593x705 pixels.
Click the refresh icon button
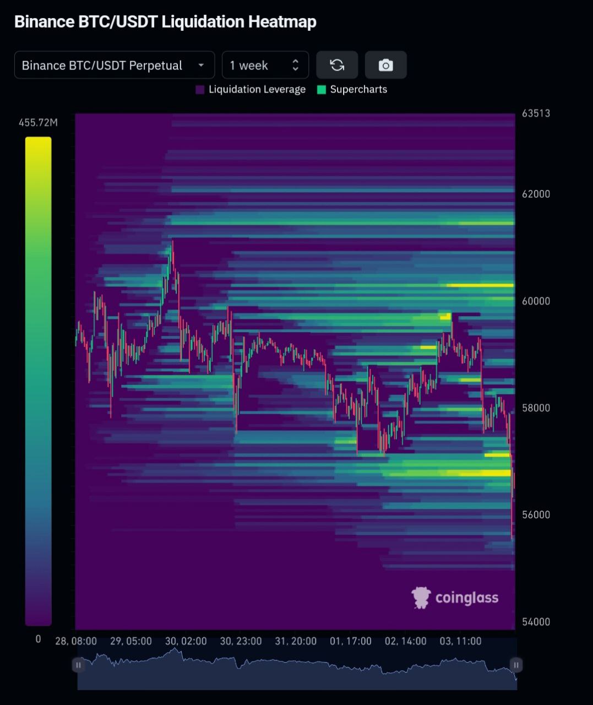(337, 66)
